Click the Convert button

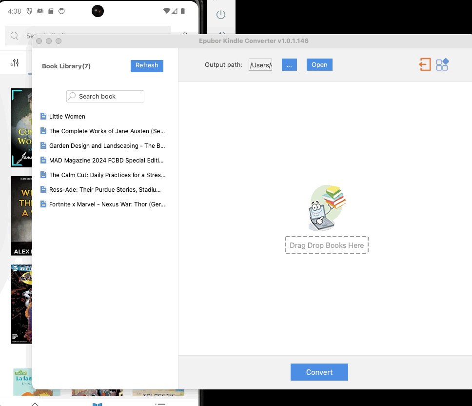coord(319,372)
